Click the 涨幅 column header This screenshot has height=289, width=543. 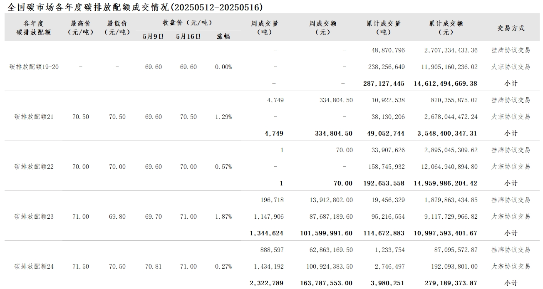click(223, 36)
